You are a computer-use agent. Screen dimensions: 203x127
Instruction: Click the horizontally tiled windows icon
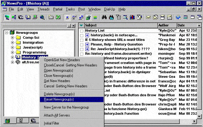(185, 17)
